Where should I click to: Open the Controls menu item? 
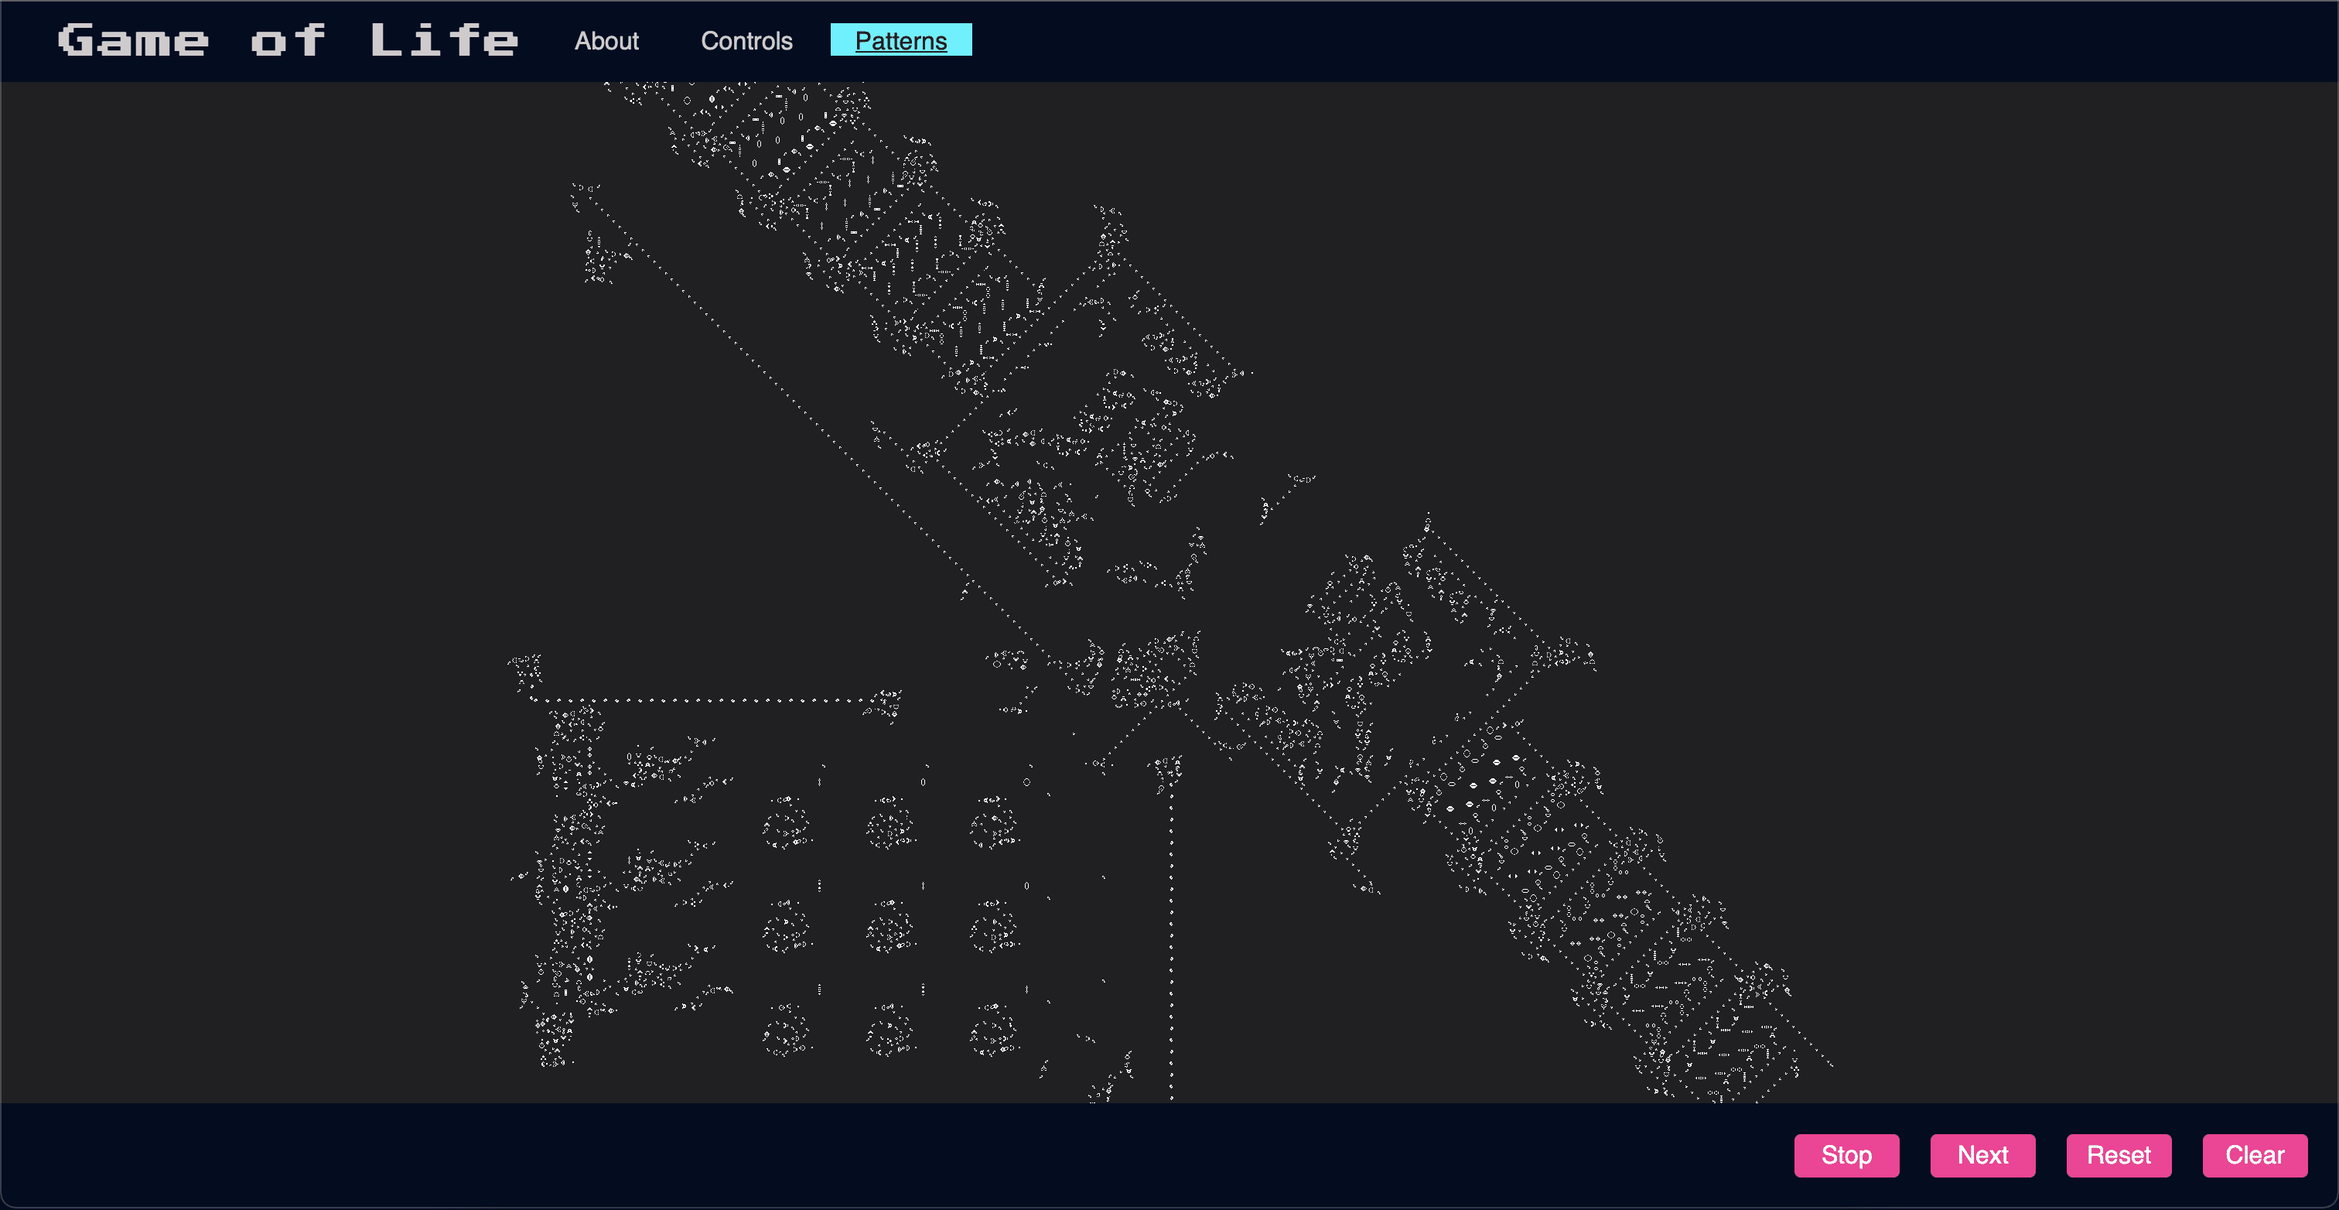click(x=746, y=41)
